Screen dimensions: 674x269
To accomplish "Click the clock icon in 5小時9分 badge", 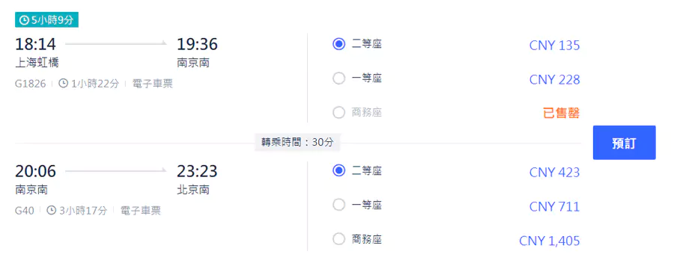I will point(24,20).
